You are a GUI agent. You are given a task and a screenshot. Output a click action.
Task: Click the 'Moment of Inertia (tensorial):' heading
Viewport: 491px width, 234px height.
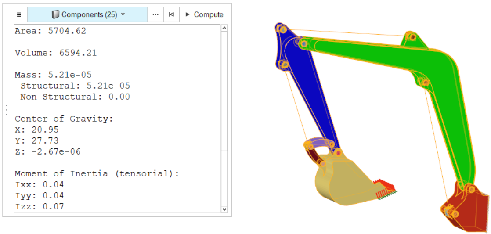point(97,173)
